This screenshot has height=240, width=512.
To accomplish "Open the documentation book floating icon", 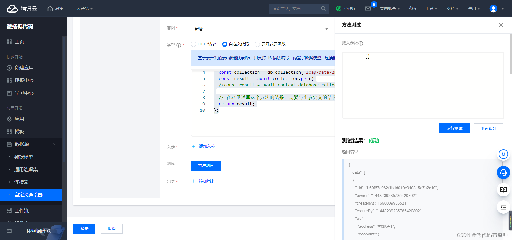I will [x=503, y=190].
